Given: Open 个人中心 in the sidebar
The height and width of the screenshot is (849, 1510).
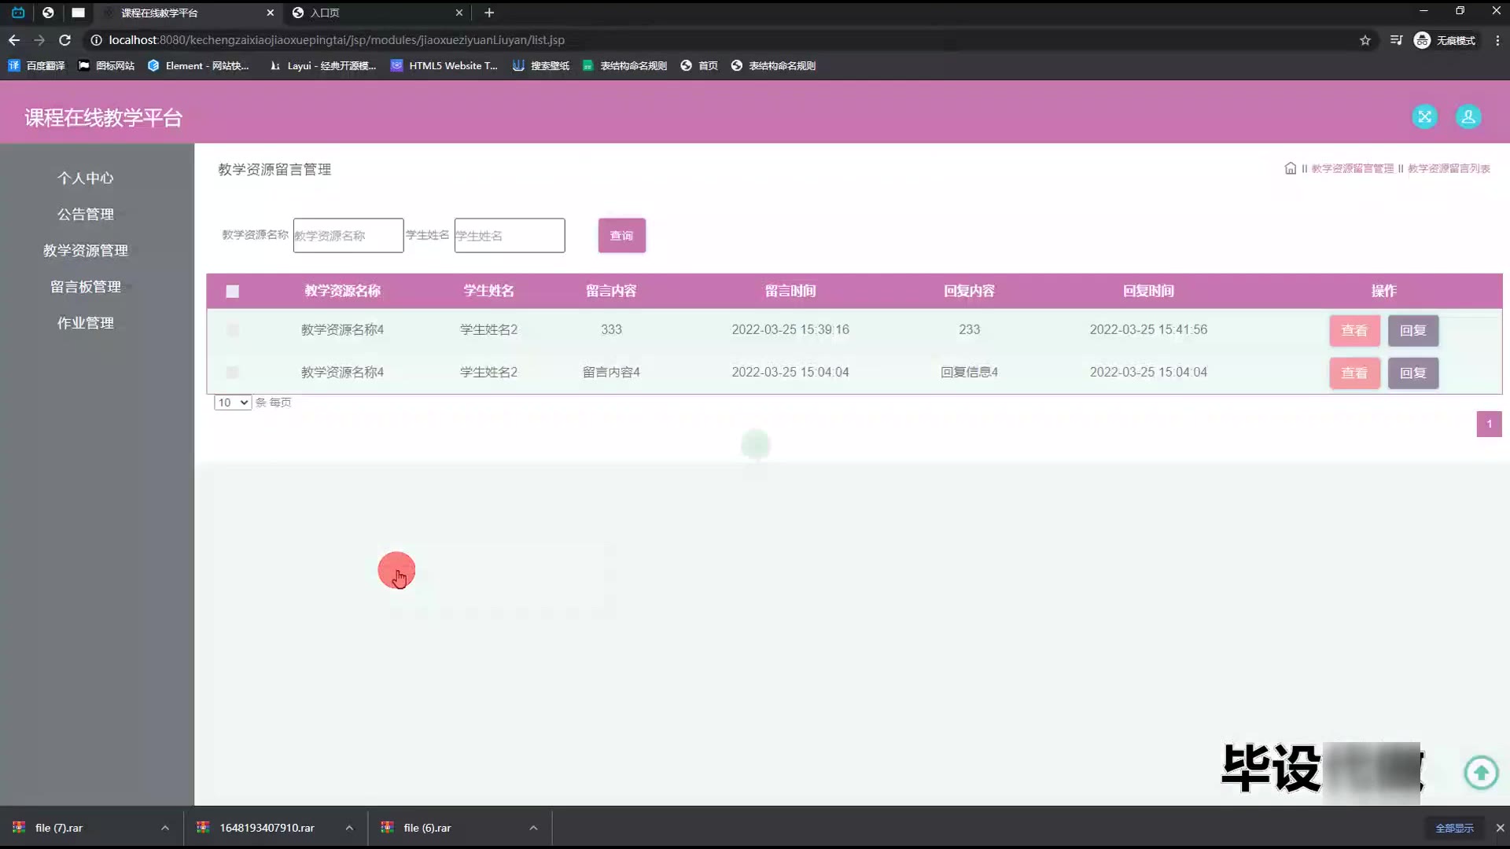Looking at the screenshot, I should point(85,178).
